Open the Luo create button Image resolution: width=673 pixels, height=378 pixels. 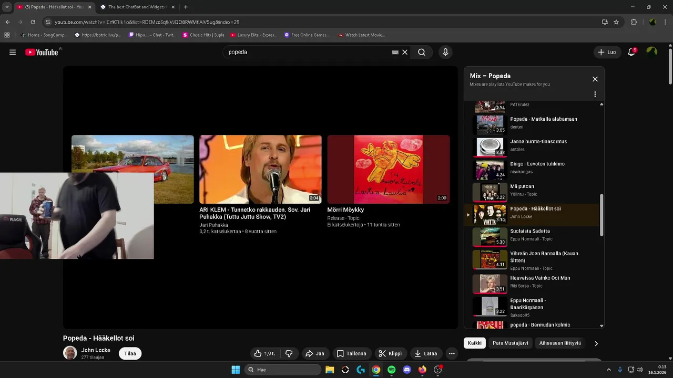click(607, 52)
